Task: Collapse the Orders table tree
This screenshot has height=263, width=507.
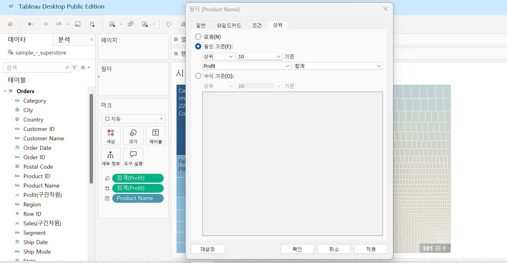Action: [5, 91]
